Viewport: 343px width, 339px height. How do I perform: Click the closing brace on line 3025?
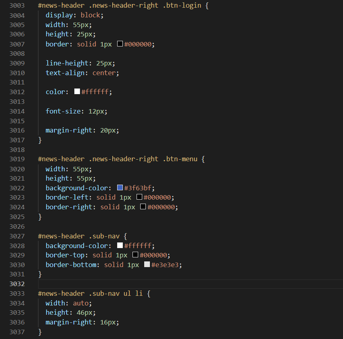coord(40,217)
